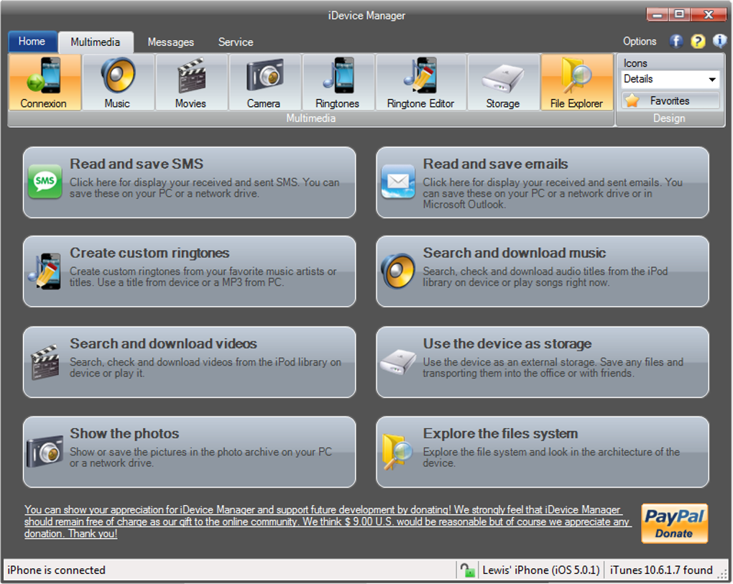
Task: Open the Storage drive toolbar icon
Action: click(x=503, y=82)
